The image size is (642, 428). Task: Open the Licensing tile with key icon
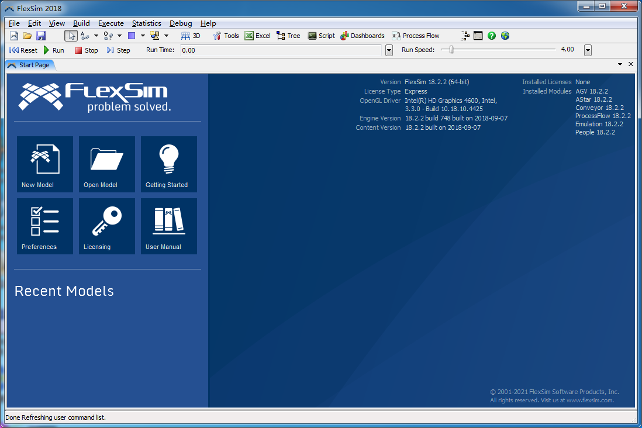(107, 226)
